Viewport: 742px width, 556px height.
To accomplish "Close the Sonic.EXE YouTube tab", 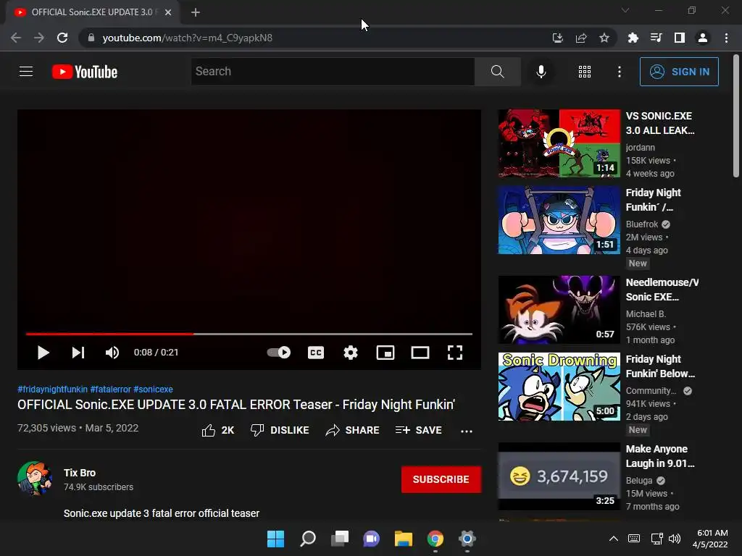I will pyautogui.click(x=168, y=12).
